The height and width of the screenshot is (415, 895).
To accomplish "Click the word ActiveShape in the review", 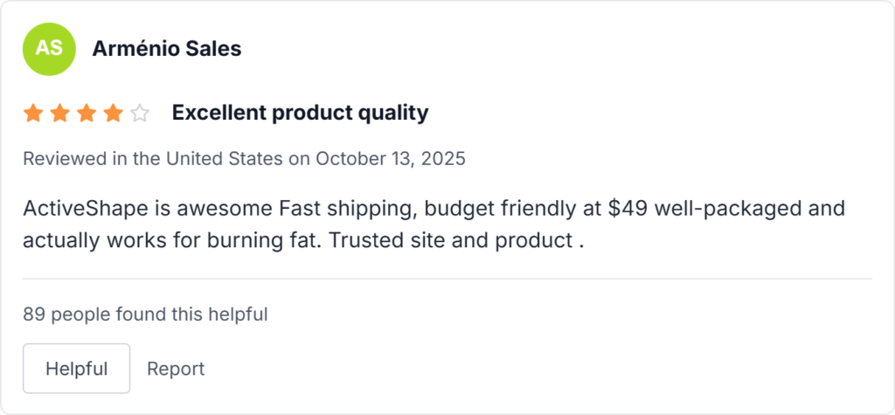I will coord(82,210).
